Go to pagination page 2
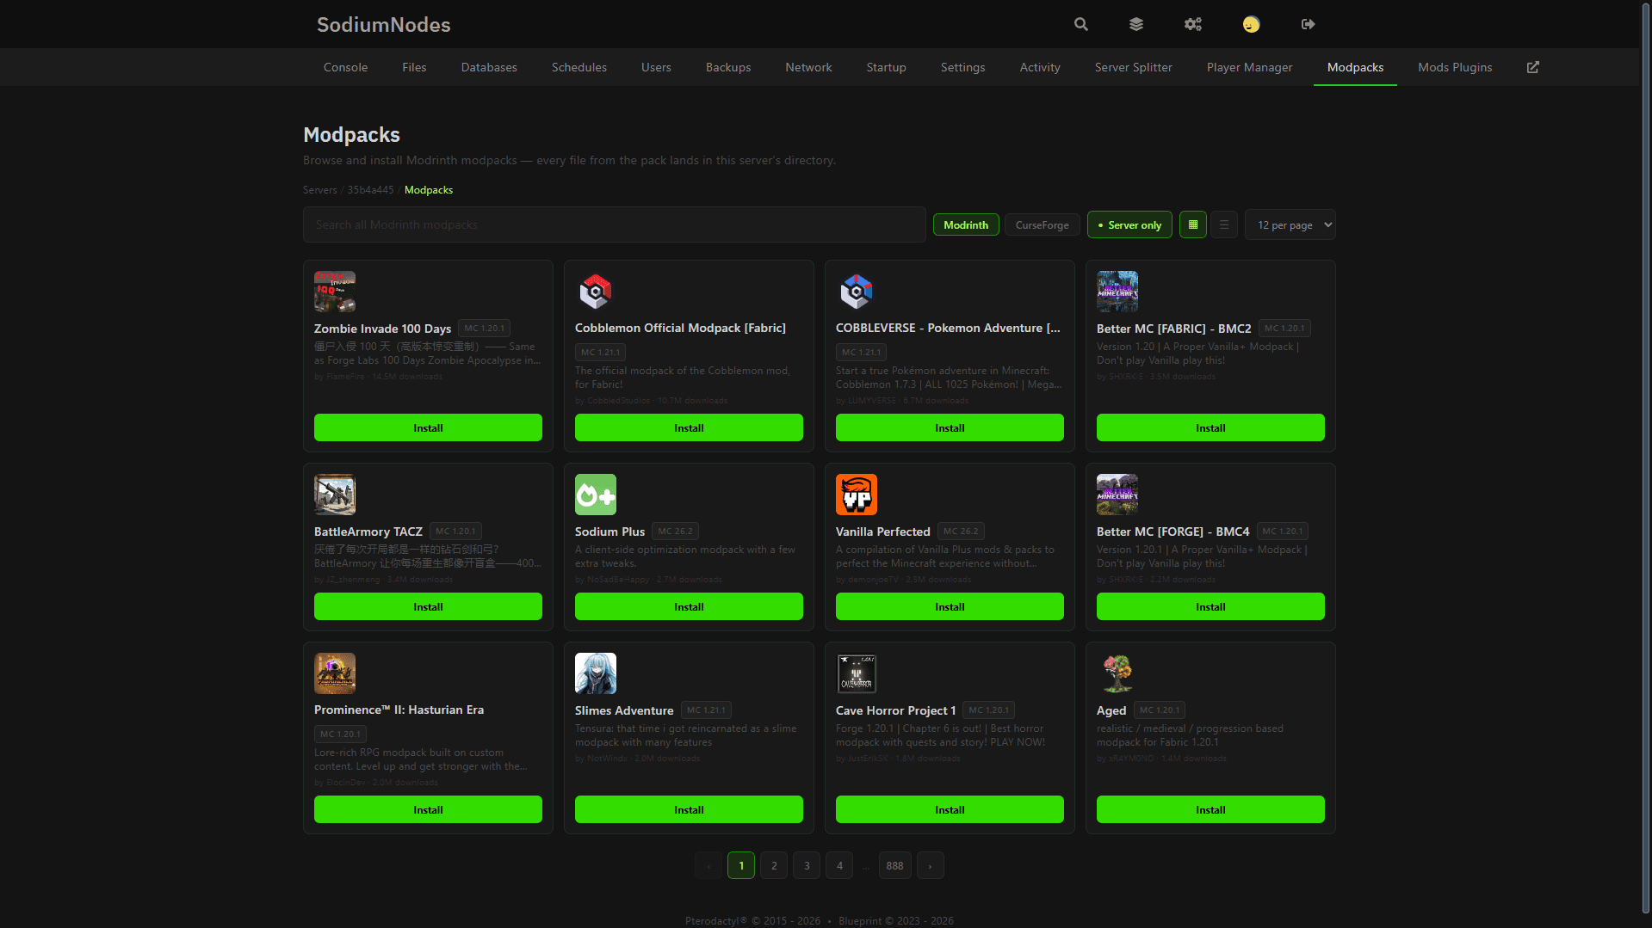The image size is (1652, 928). pyautogui.click(x=774, y=865)
